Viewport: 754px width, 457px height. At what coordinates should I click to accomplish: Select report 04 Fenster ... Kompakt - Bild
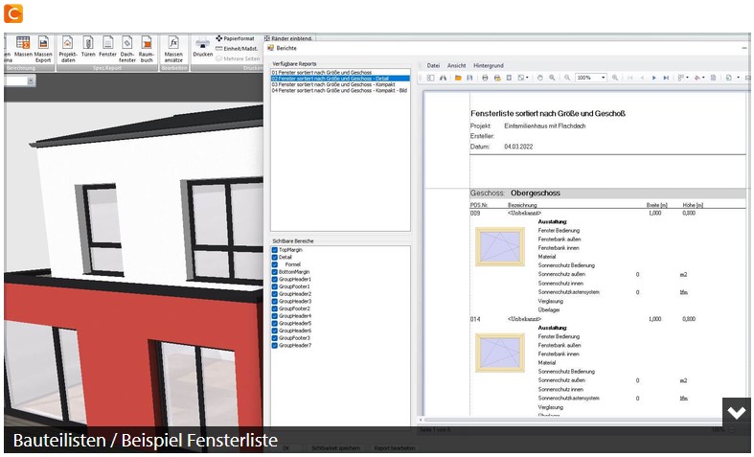click(x=340, y=90)
